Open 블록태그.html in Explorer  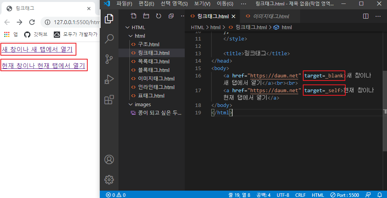(x=154, y=70)
